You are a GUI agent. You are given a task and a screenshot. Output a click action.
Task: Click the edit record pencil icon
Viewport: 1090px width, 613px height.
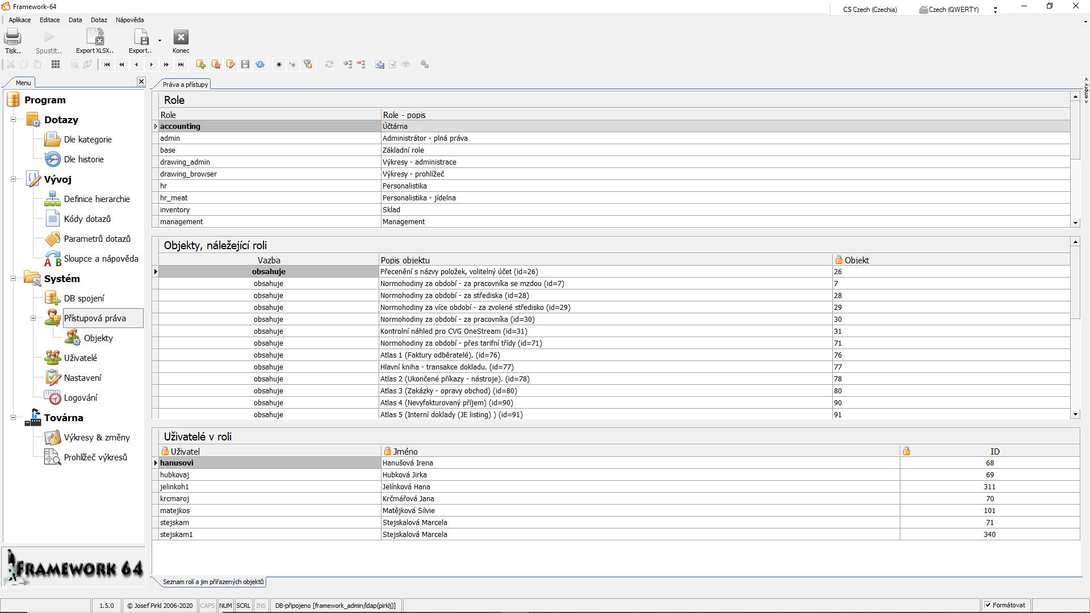point(230,65)
